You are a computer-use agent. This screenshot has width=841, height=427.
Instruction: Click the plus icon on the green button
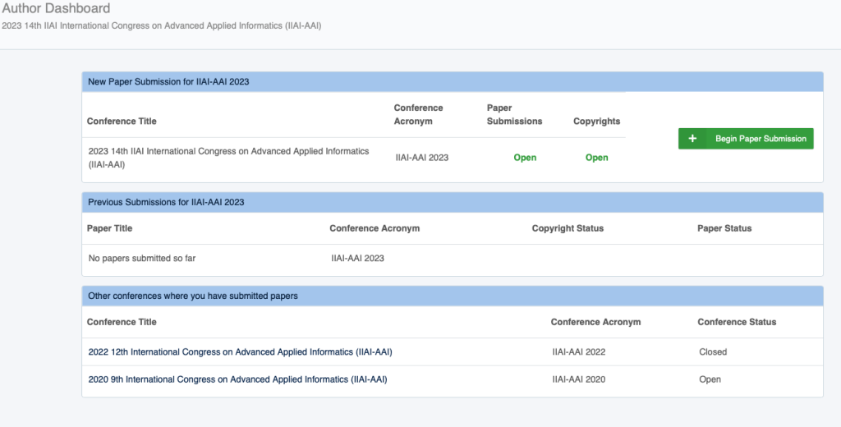tap(692, 139)
